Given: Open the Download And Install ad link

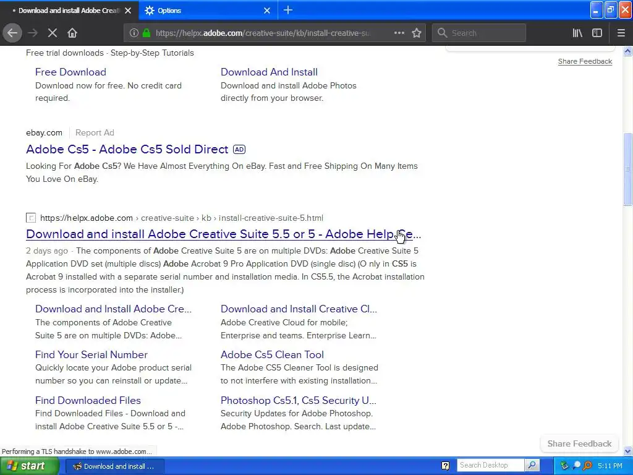Looking at the screenshot, I should click(x=269, y=72).
